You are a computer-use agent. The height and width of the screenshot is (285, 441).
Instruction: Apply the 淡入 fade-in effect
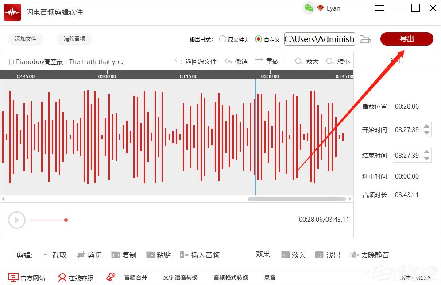(294, 255)
